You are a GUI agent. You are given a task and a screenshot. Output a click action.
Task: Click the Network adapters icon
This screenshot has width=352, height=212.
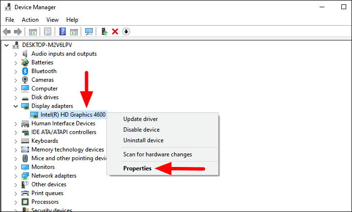(x=25, y=176)
